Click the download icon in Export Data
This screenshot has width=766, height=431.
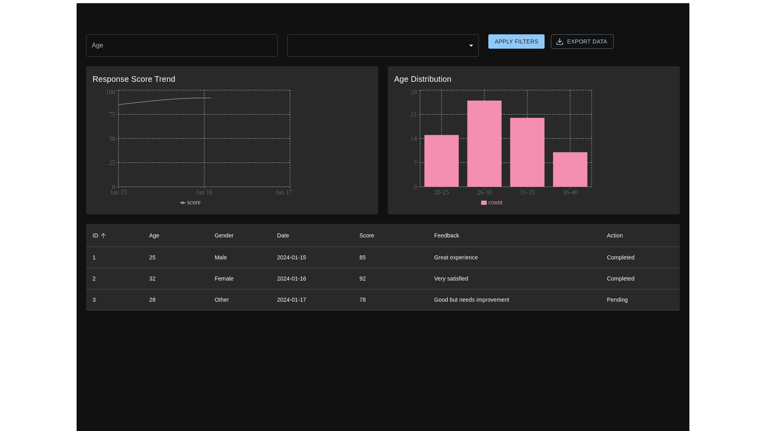[x=560, y=42]
